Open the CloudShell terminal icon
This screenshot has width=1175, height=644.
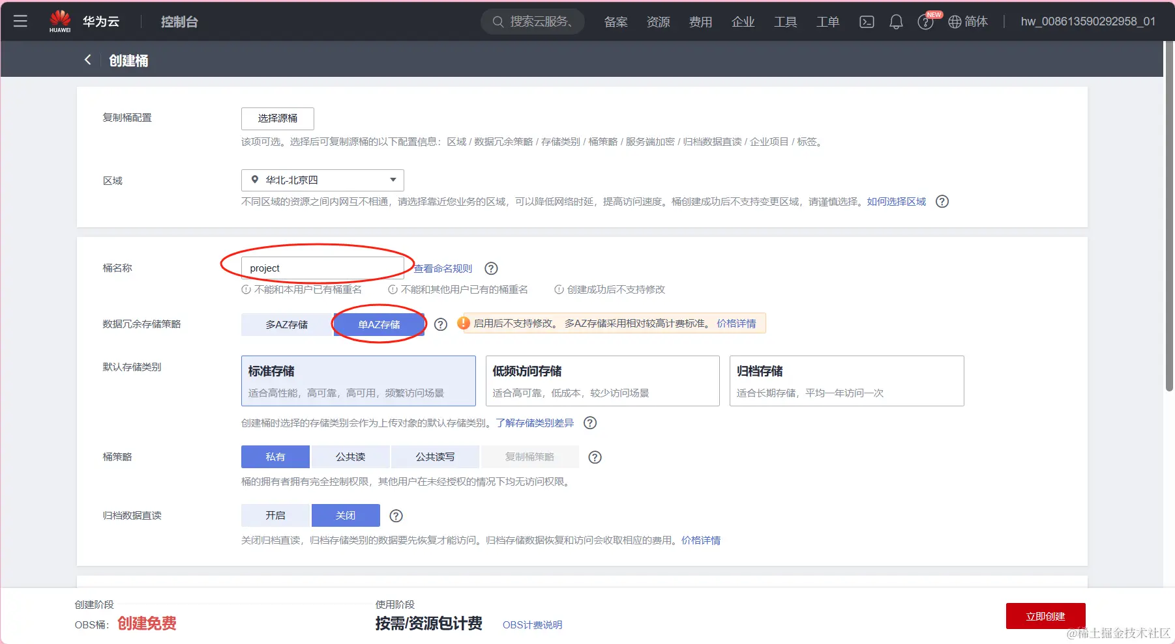867,21
